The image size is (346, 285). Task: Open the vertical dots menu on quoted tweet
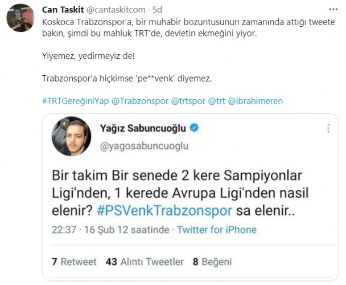[x=328, y=128]
